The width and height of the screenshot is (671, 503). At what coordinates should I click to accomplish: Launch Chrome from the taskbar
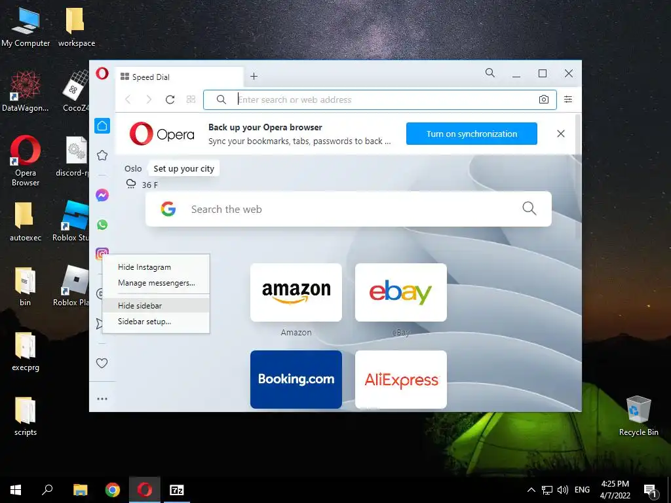pyautogui.click(x=113, y=490)
